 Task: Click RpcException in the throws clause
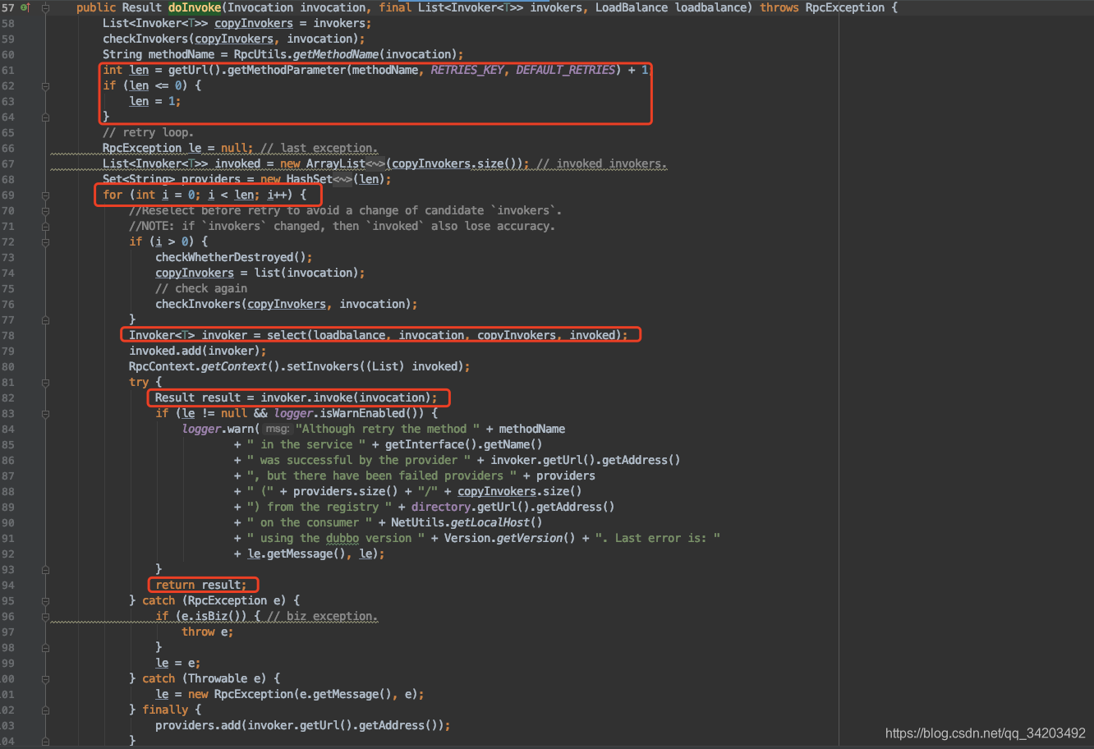[x=844, y=7]
